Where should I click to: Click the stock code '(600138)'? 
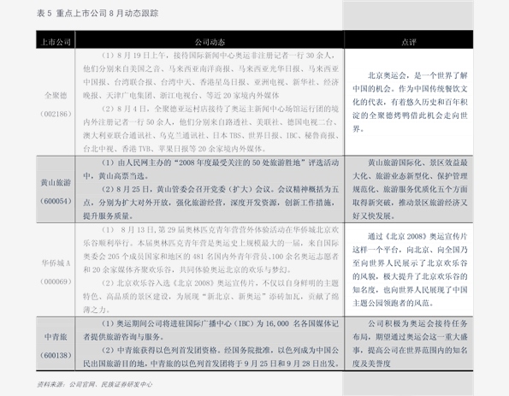(x=56, y=356)
